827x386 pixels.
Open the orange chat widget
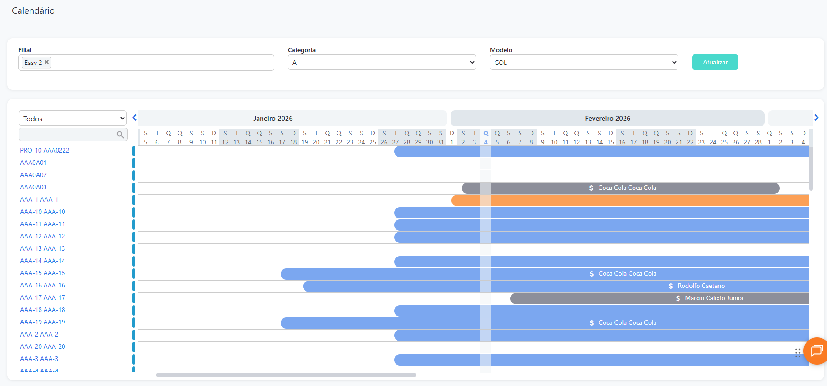click(x=816, y=351)
